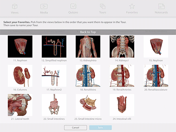176x132 pixels.
Task: Open the Views cube icon
Action: 15,6
